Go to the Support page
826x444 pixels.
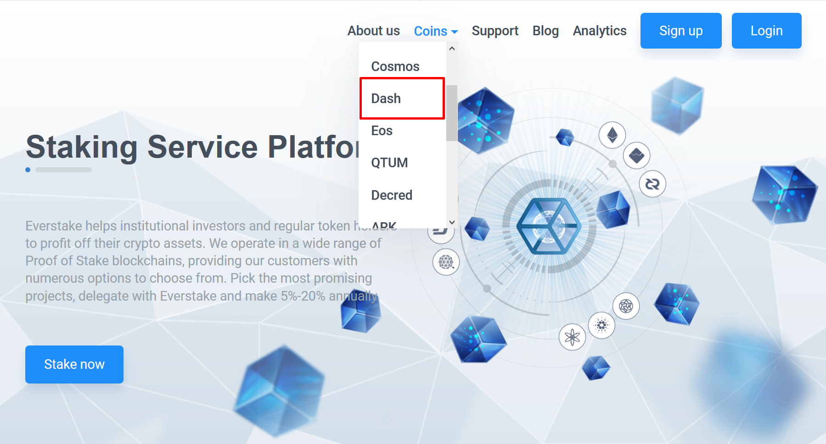click(x=495, y=31)
